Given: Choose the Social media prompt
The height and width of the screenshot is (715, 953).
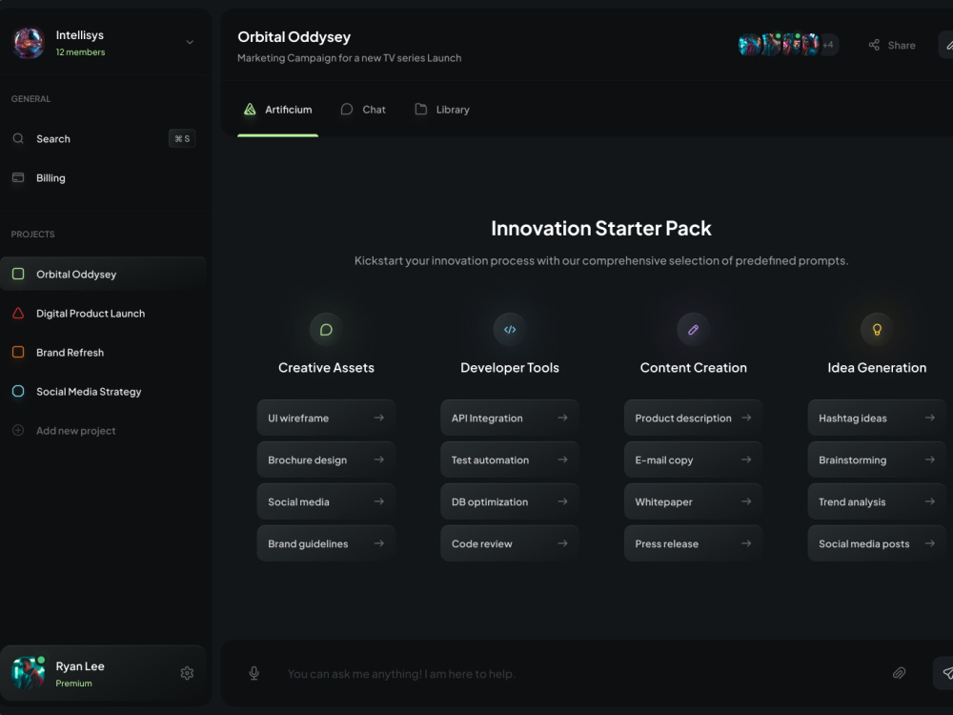Looking at the screenshot, I should pyautogui.click(x=326, y=501).
